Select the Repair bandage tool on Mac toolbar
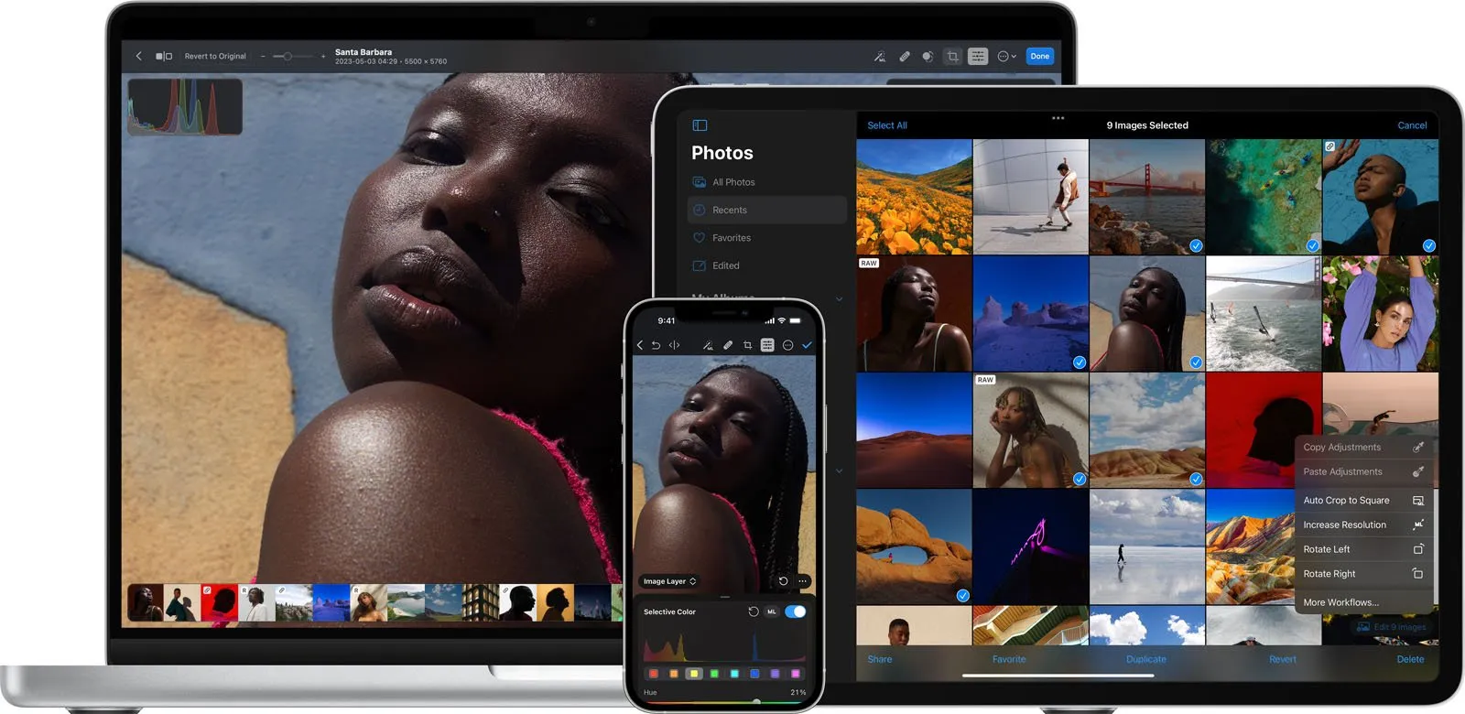1465x714 pixels. (905, 56)
